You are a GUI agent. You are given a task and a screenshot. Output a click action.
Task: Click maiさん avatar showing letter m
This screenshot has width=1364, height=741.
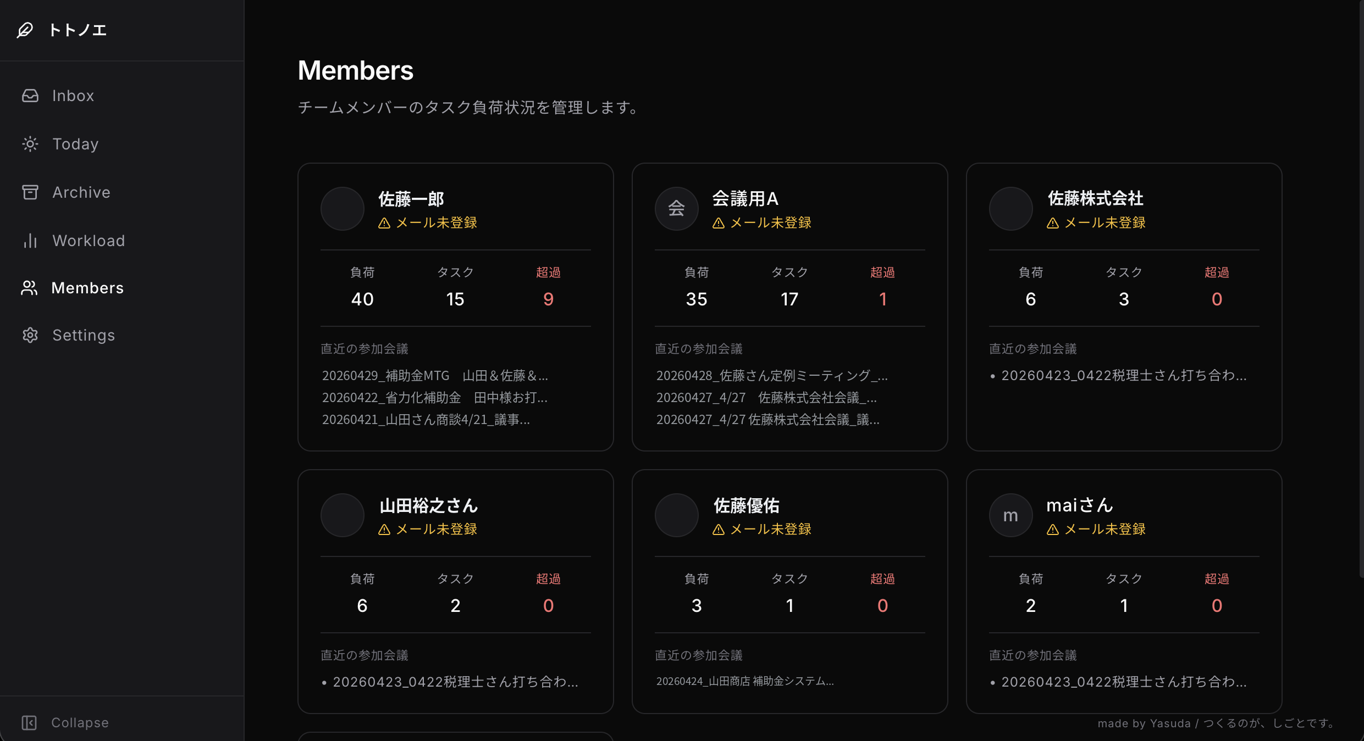1010,515
